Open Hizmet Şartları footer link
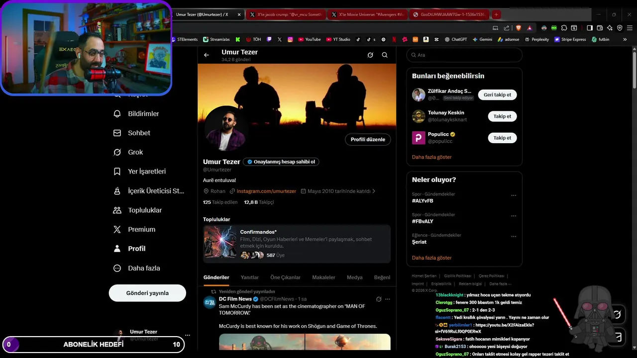The height and width of the screenshot is (358, 637). (424, 276)
